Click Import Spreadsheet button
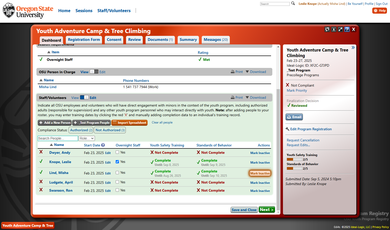390x230 pixels. (x=129, y=123)
